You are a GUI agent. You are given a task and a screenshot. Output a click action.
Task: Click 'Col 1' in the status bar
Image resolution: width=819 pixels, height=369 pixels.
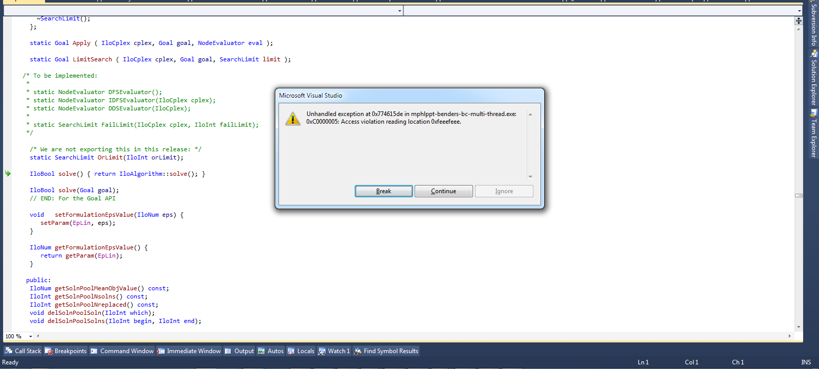click(692, 362)
